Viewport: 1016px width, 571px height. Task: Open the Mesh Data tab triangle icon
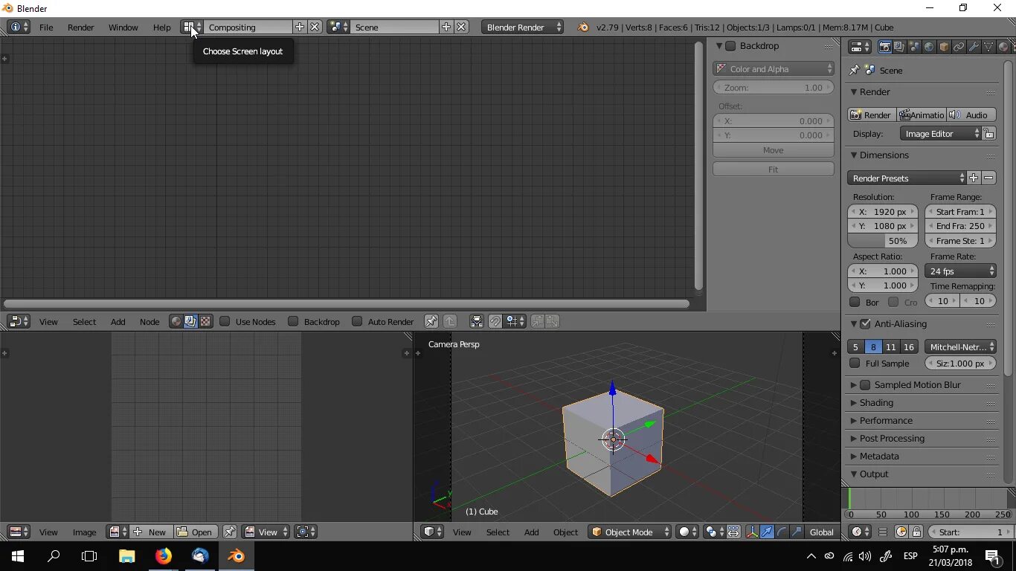988,47
